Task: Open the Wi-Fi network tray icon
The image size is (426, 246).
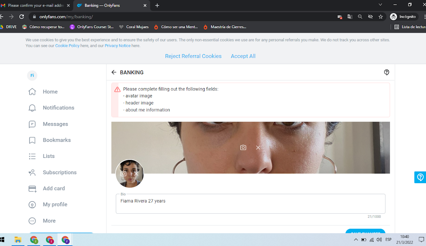Action: [371, 240]
